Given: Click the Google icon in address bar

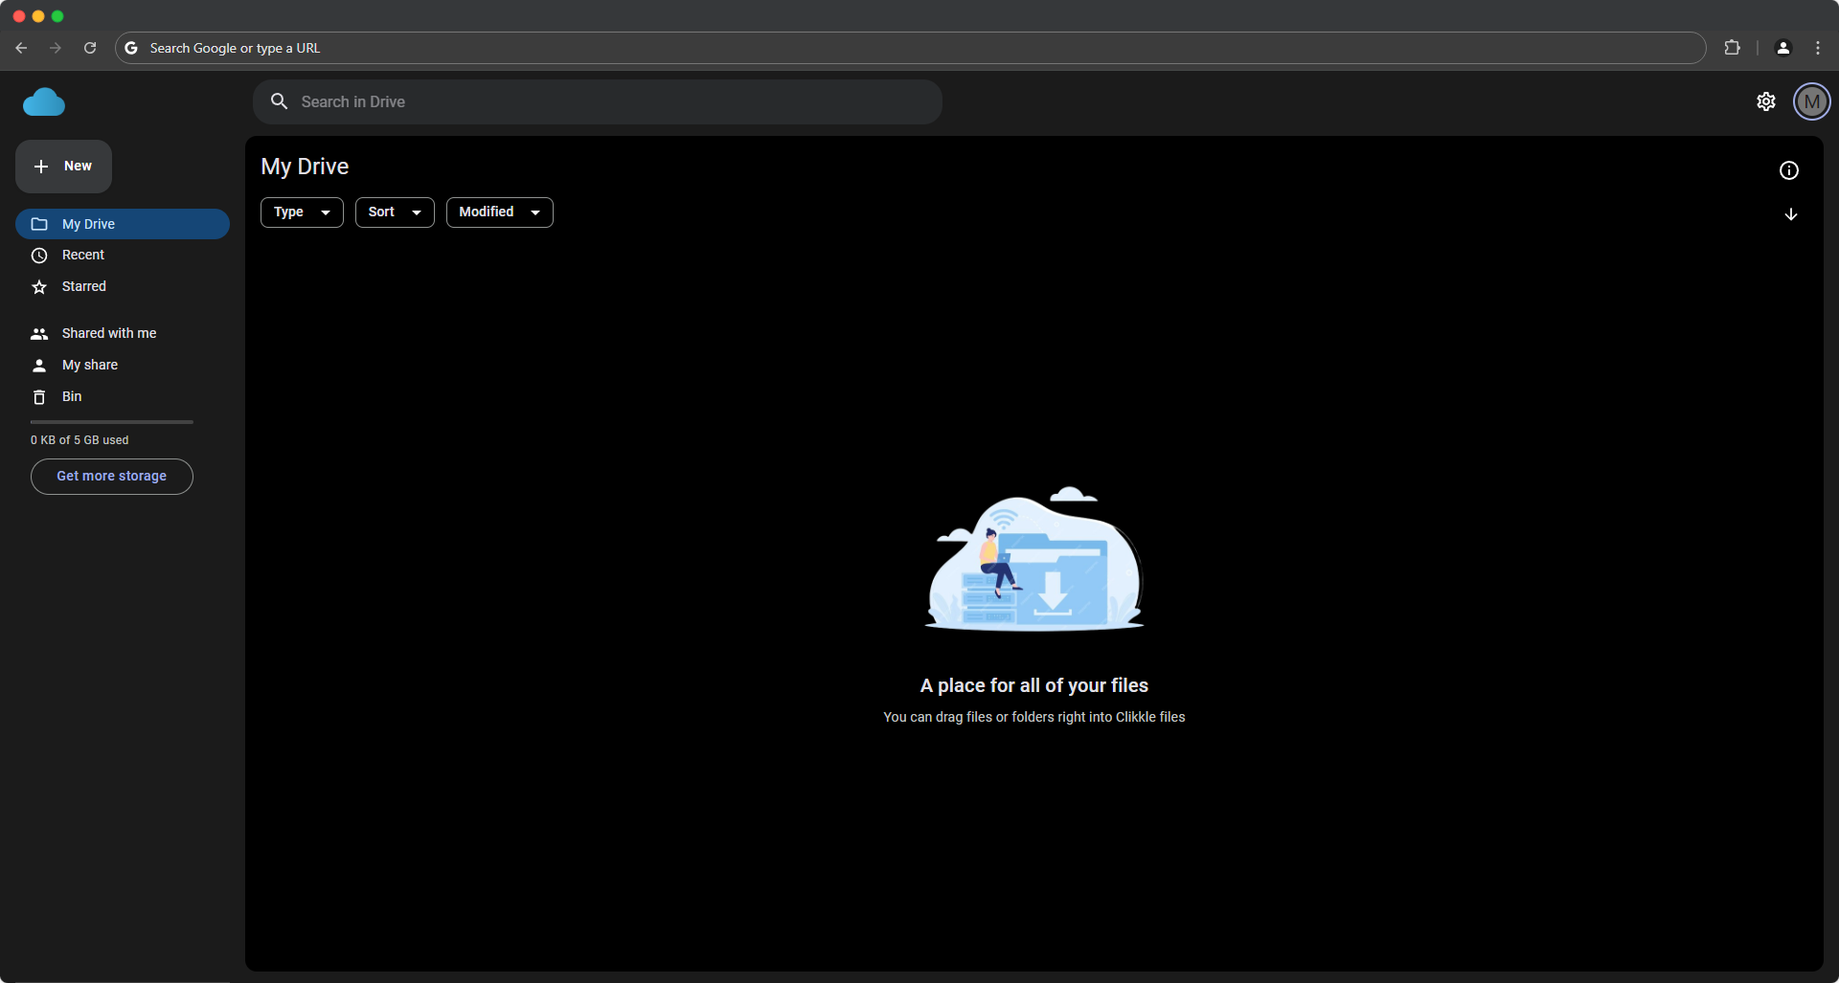Looking at the screenshot, I should 131,48.
